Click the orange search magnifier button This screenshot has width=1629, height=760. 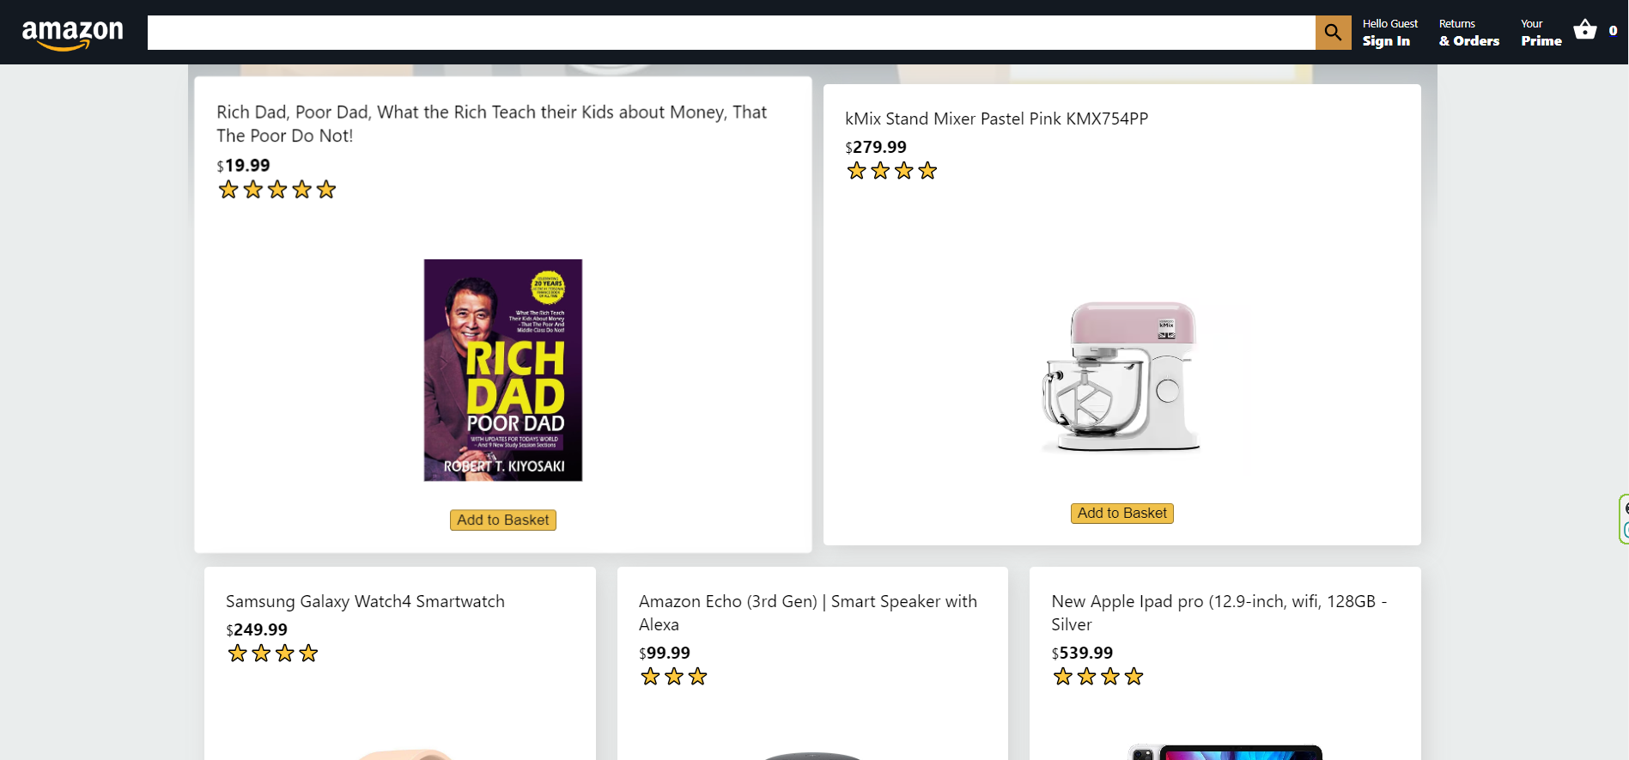click(x=1333, y=33)
